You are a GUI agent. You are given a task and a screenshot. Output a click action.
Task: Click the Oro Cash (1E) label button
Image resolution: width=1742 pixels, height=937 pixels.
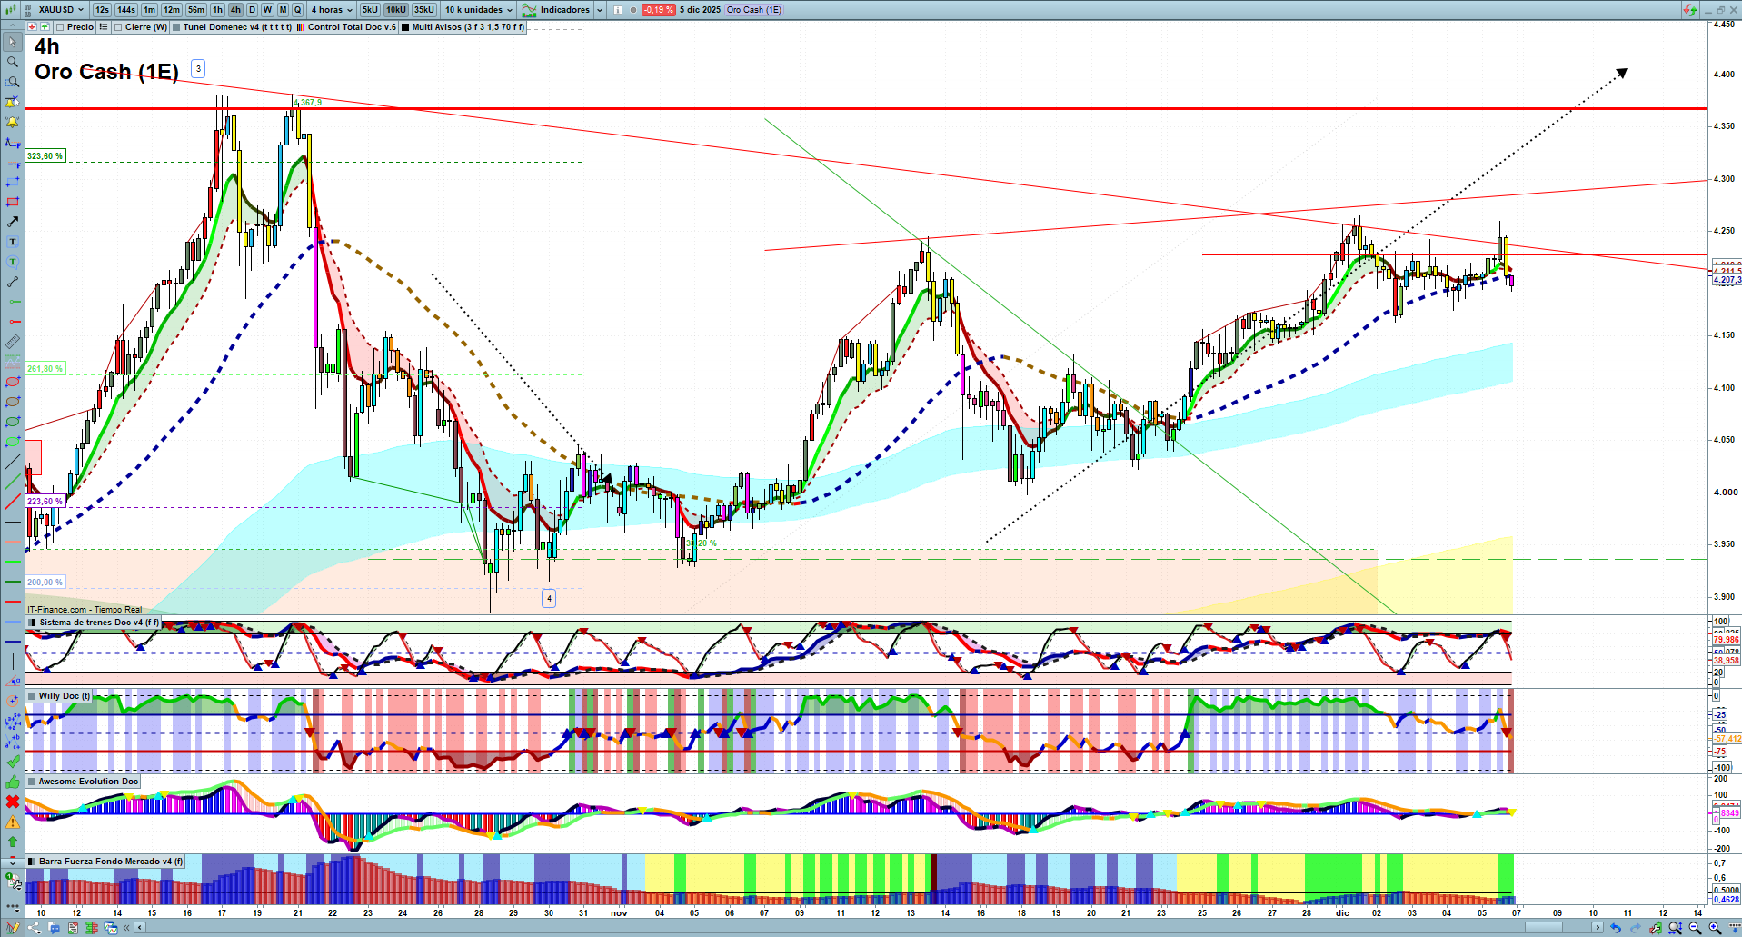pyautogui.click(x=753, y=10)
